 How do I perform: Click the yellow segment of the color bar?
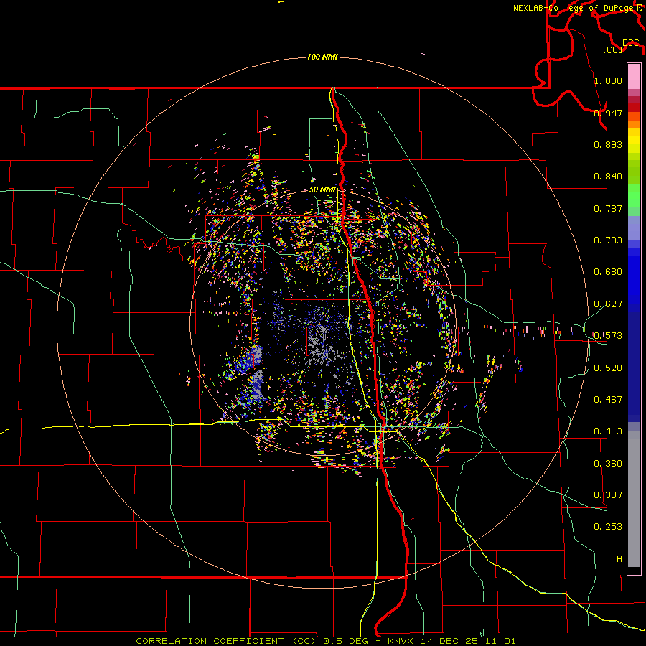(634, 141)
